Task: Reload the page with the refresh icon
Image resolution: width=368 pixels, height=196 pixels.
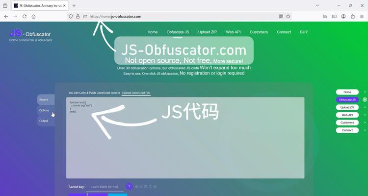Action: click(x=25, y=16)
